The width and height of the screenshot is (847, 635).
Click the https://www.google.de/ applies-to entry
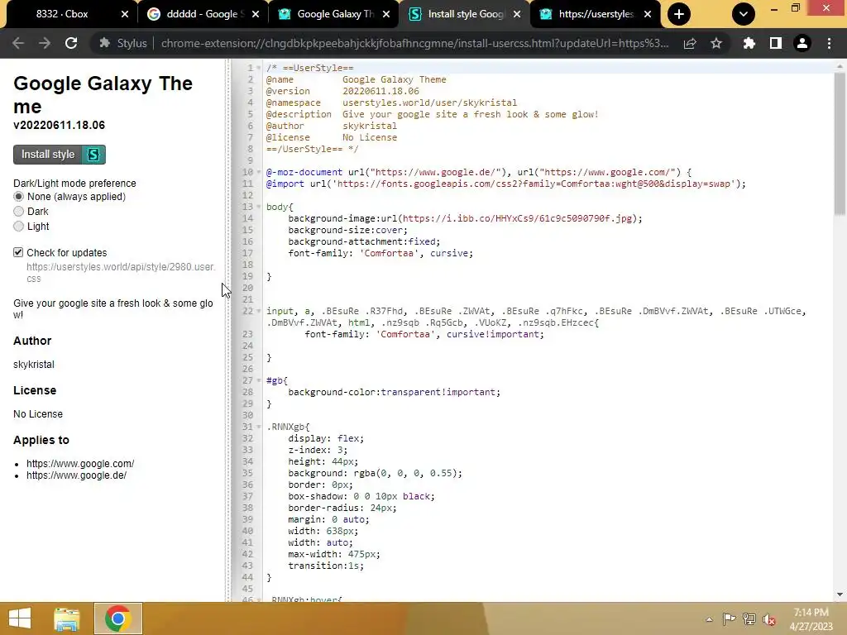(x=76, y=475)
